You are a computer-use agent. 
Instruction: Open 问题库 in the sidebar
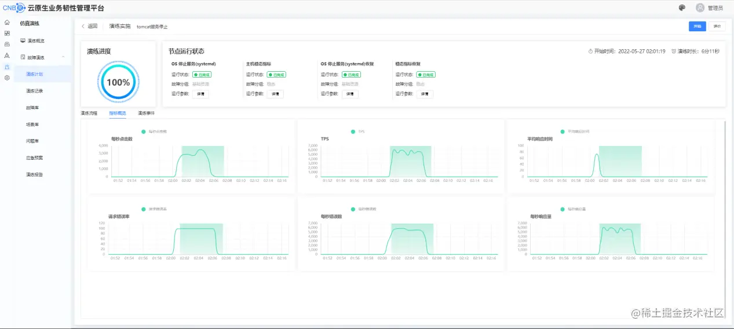(x=32, y=141)
